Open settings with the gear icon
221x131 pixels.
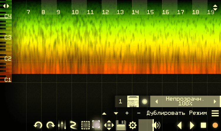pos(133,125)
